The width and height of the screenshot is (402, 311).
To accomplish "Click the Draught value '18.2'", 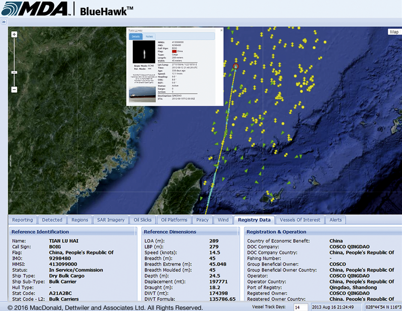I will 214,287.
